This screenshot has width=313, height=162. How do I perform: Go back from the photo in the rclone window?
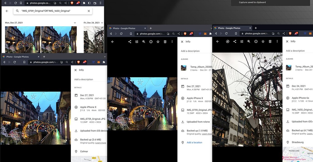click(112, 42)
